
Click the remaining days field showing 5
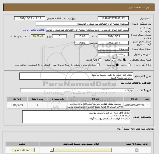[x=59, y=36]
